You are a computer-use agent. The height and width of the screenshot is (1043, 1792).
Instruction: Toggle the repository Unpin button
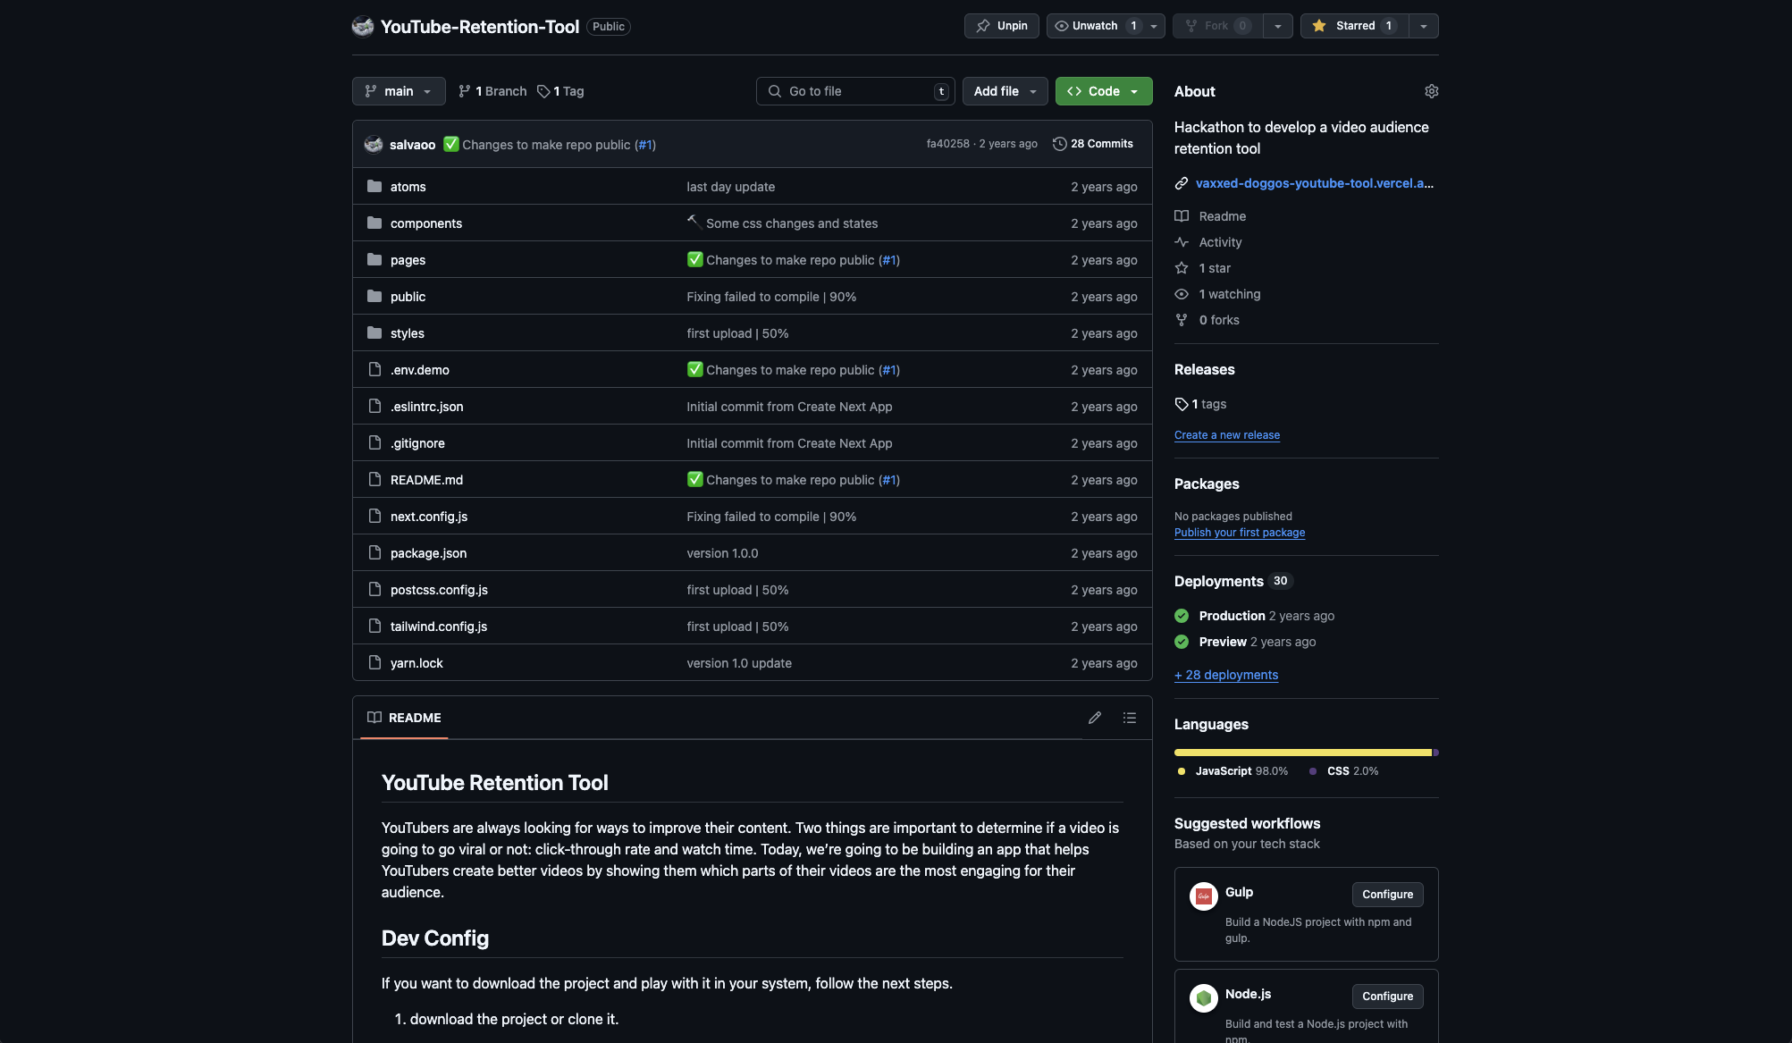[x=1000, y=25]
